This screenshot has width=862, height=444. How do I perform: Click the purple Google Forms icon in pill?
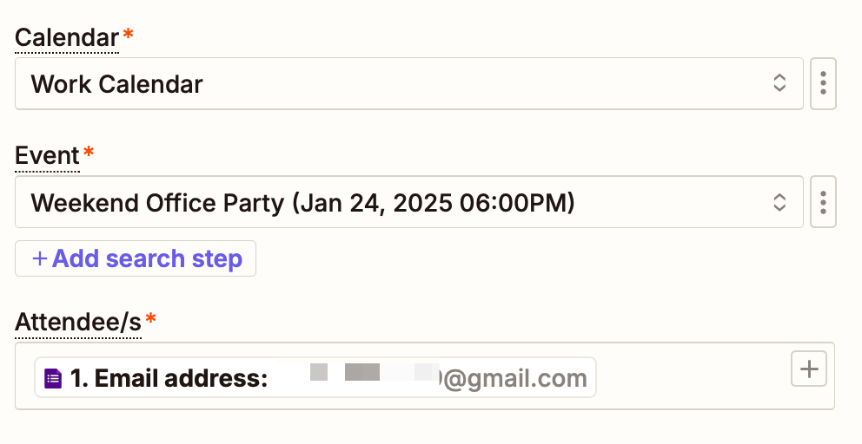coord(53,378)
